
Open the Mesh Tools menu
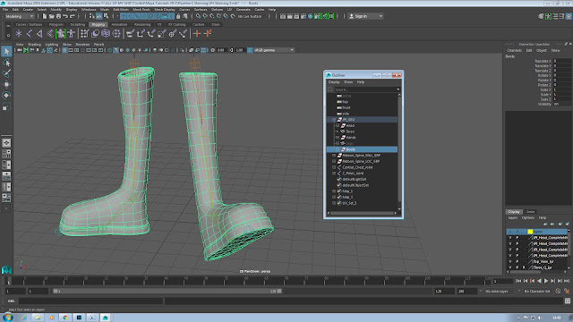pos(141,10)
